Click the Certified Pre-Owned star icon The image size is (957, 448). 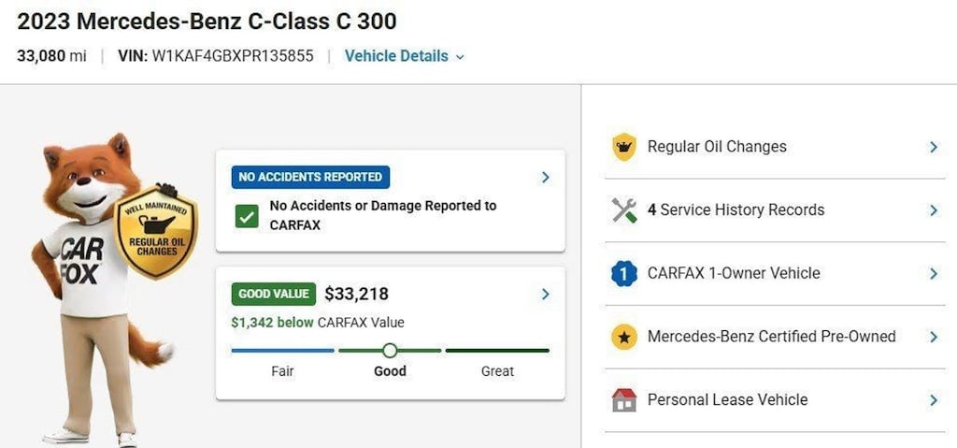click(x=623, y=337)
